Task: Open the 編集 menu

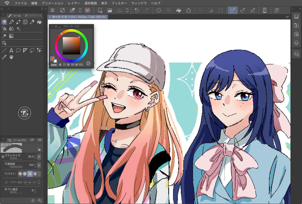Action: (34, 3)
